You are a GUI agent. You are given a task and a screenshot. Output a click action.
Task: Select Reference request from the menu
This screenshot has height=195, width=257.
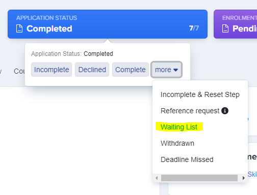(x=190, y=111)
